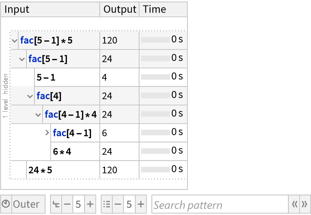Viewport: 311px width, 215px height.
Task: Collapse the fac[5 – 1]*5 row
Action: (x=15, y=40)
